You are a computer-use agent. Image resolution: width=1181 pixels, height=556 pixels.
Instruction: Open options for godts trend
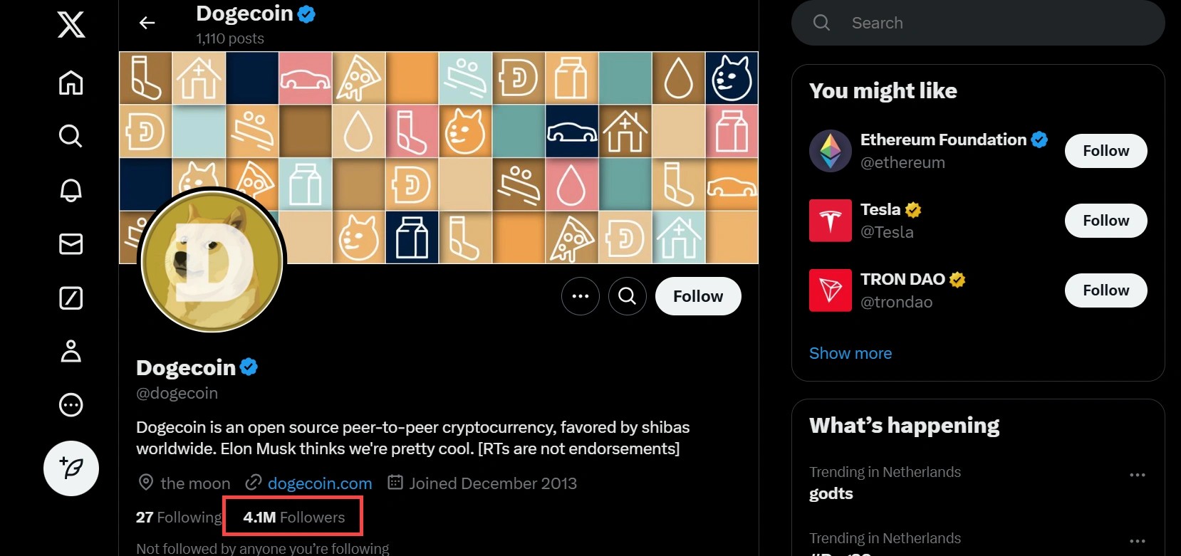coord(1137,475)
